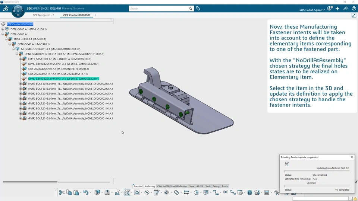Click the warning triangle icon bottom right
Screen dimensions: 358x201
[355, 199]
